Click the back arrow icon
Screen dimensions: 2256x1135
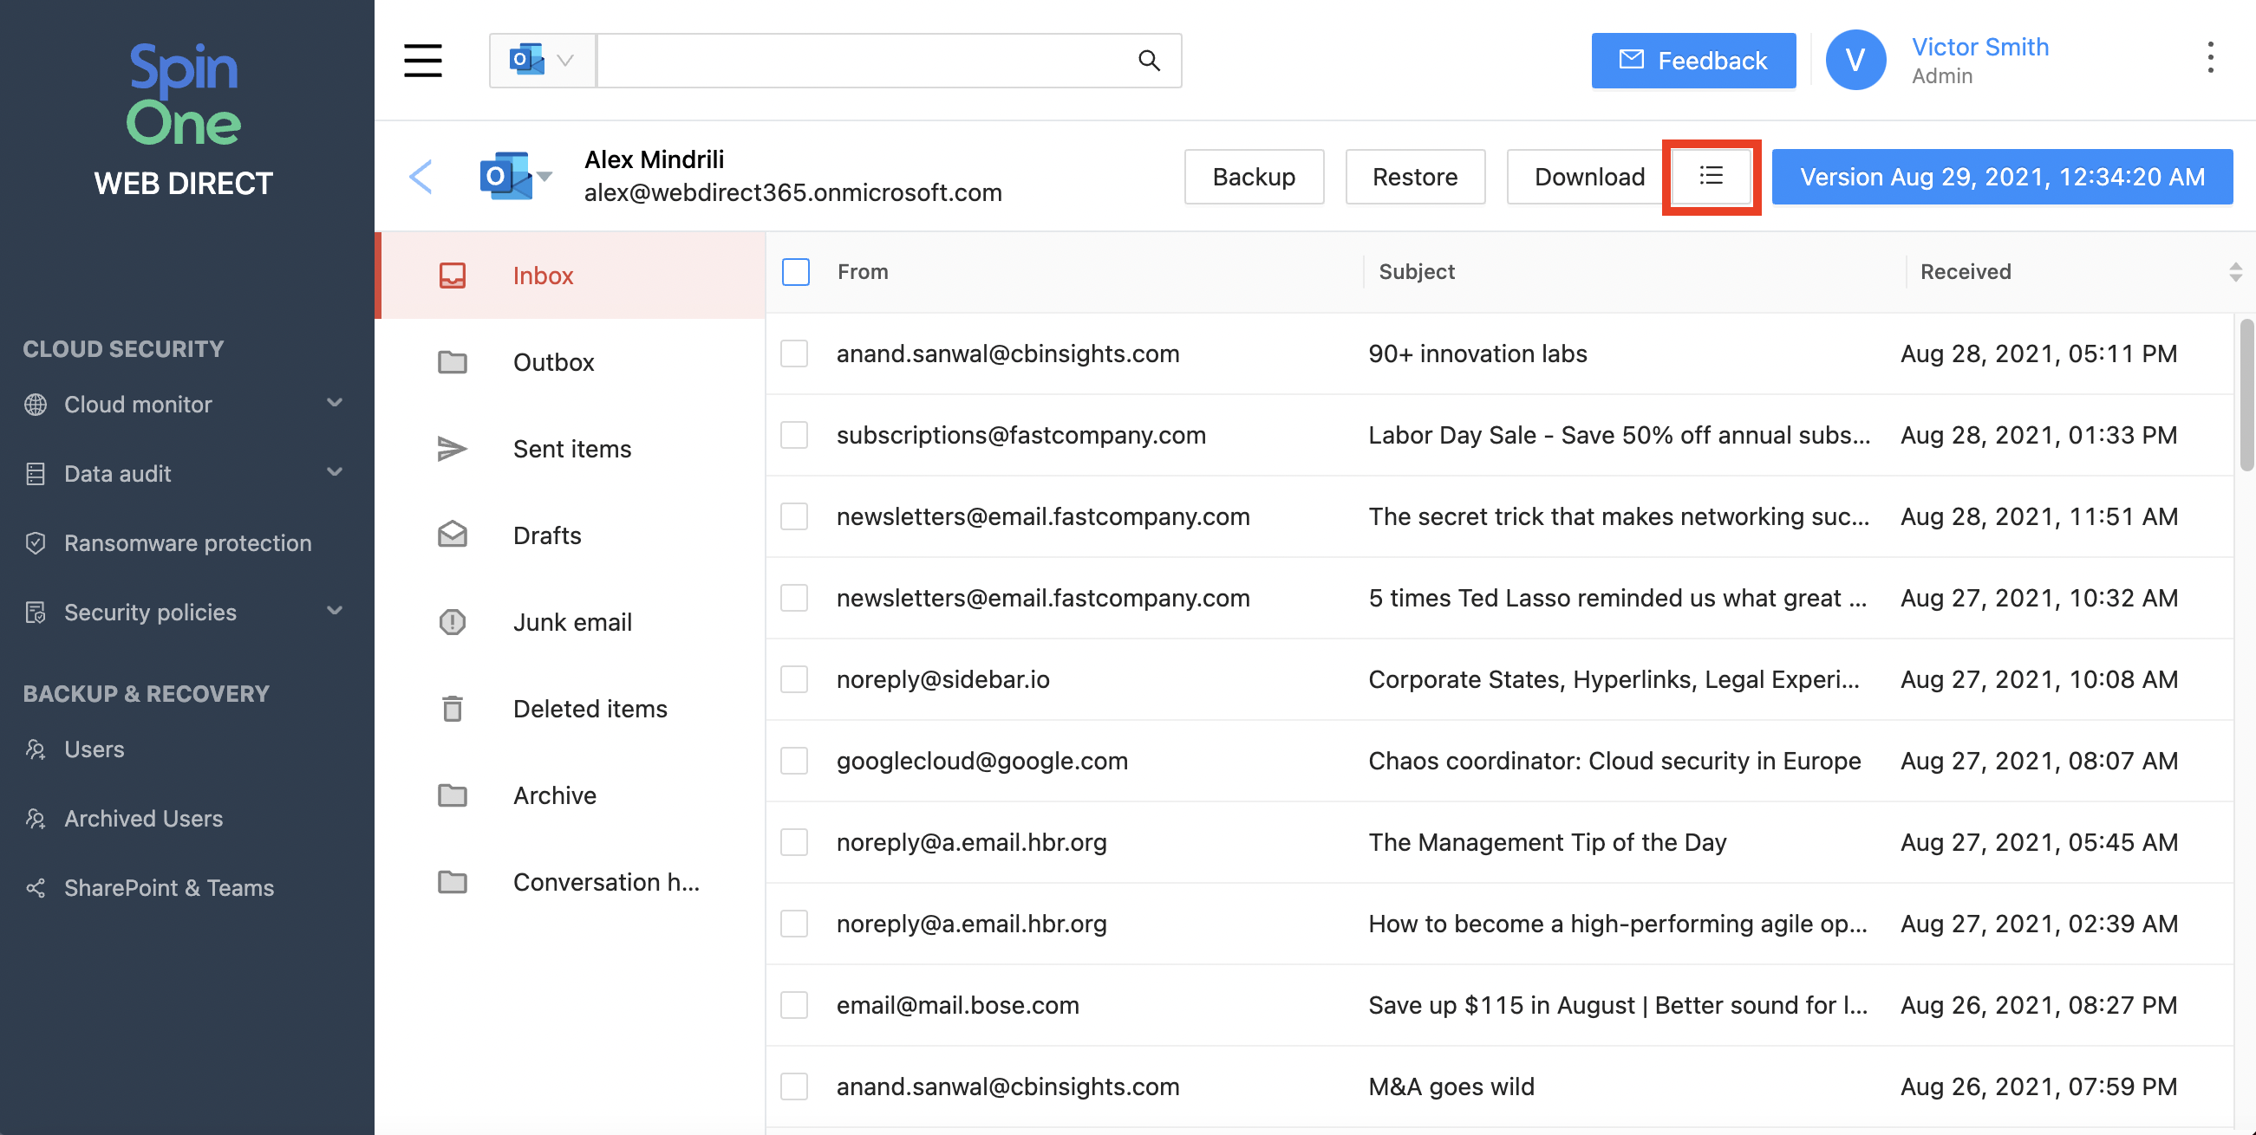421,177
